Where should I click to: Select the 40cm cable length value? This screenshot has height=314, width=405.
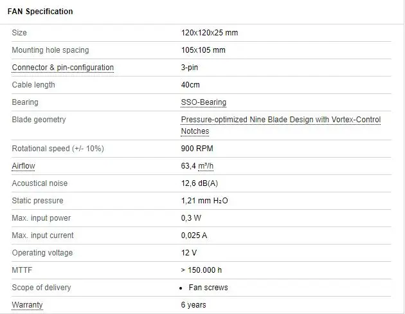(190, 85)
